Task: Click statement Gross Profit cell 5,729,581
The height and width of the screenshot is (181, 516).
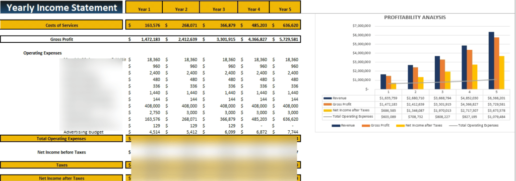Action: [289, 39]
